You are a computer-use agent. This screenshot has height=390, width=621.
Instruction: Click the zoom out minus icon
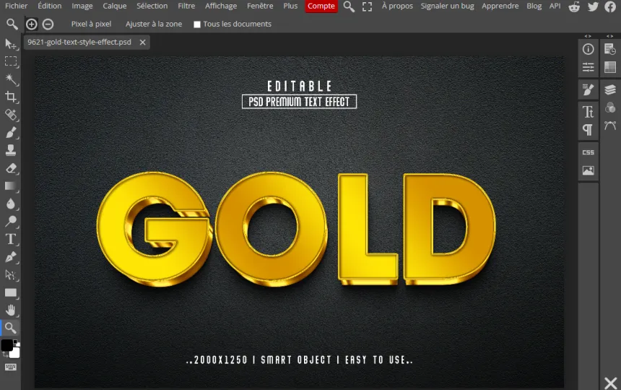(48, 24)
